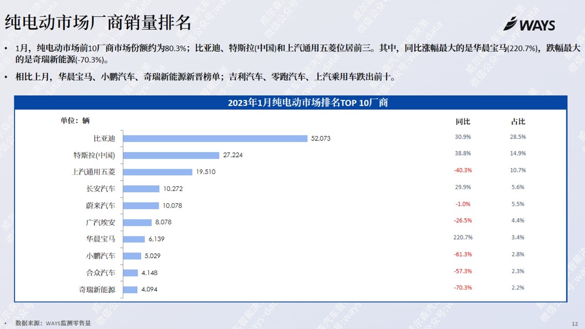Click the 同比 column header
Viewport: 585px width, 329px height.
click(463, 122)
